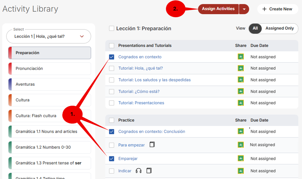Check the Para empezar checkbox
302x179 pixels.
click(x=111, y=145)
